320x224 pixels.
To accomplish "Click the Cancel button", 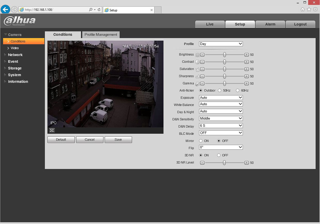I will [x=90, y=140].
